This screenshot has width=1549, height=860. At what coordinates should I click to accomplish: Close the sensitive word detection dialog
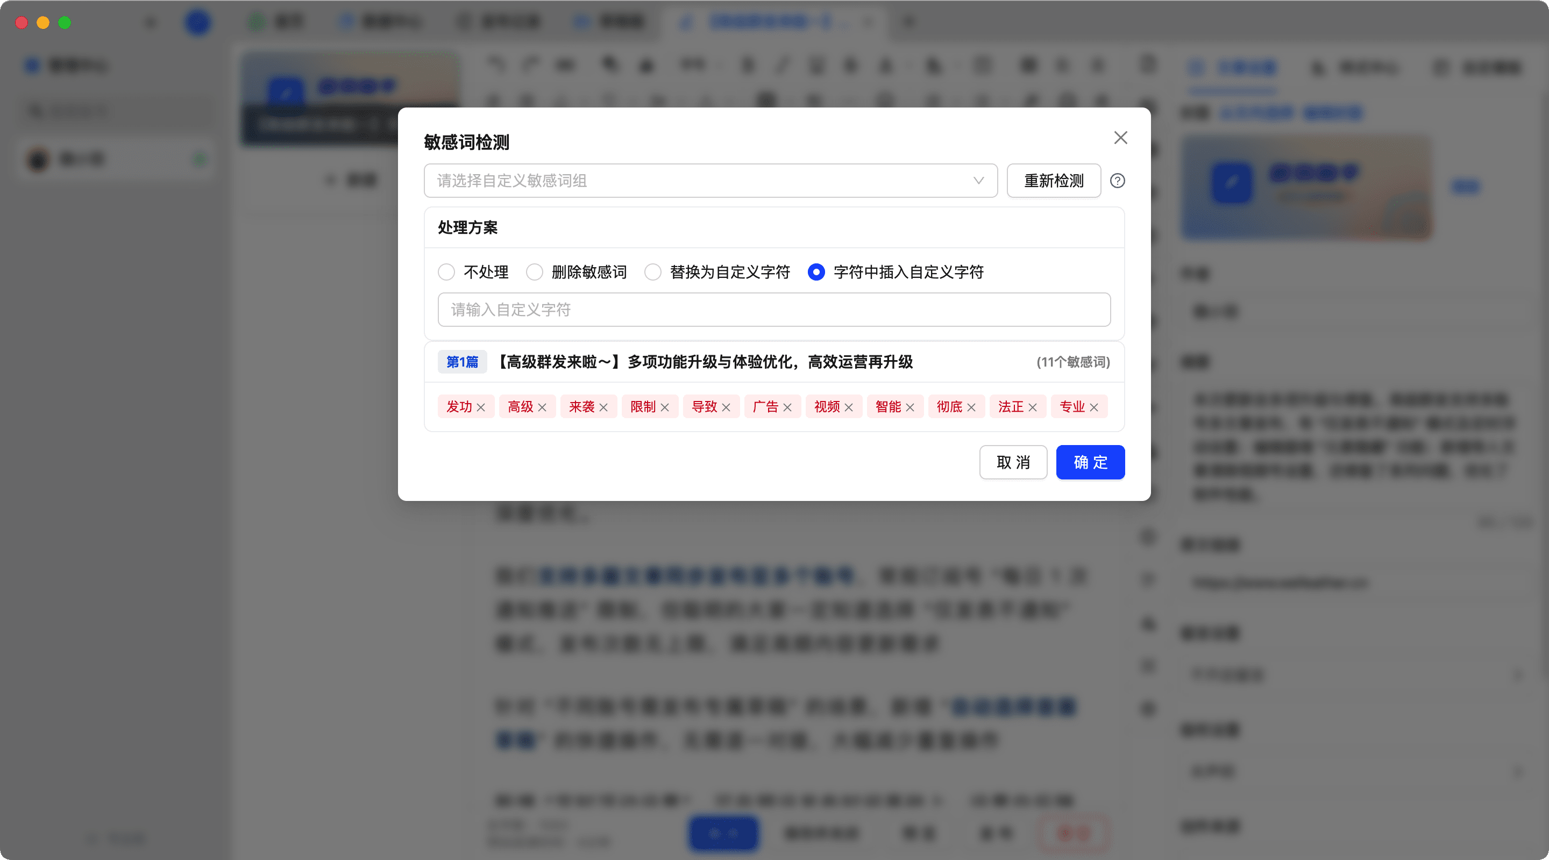[1120, 138]
